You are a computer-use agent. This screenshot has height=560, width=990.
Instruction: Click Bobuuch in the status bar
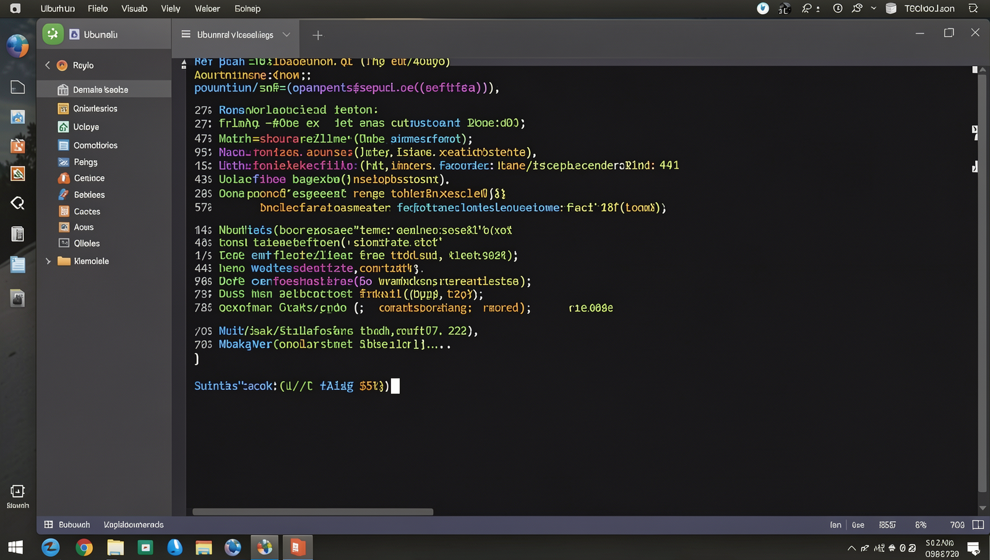74,525
